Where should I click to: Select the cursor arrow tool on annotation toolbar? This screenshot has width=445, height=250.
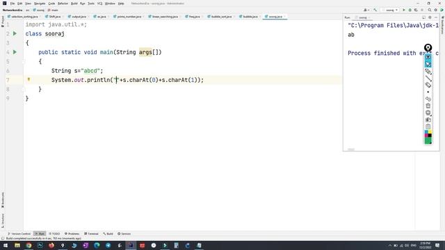(x=428, y=65)
